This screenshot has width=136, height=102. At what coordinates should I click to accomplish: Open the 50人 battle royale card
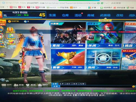[x=129, y=60]
